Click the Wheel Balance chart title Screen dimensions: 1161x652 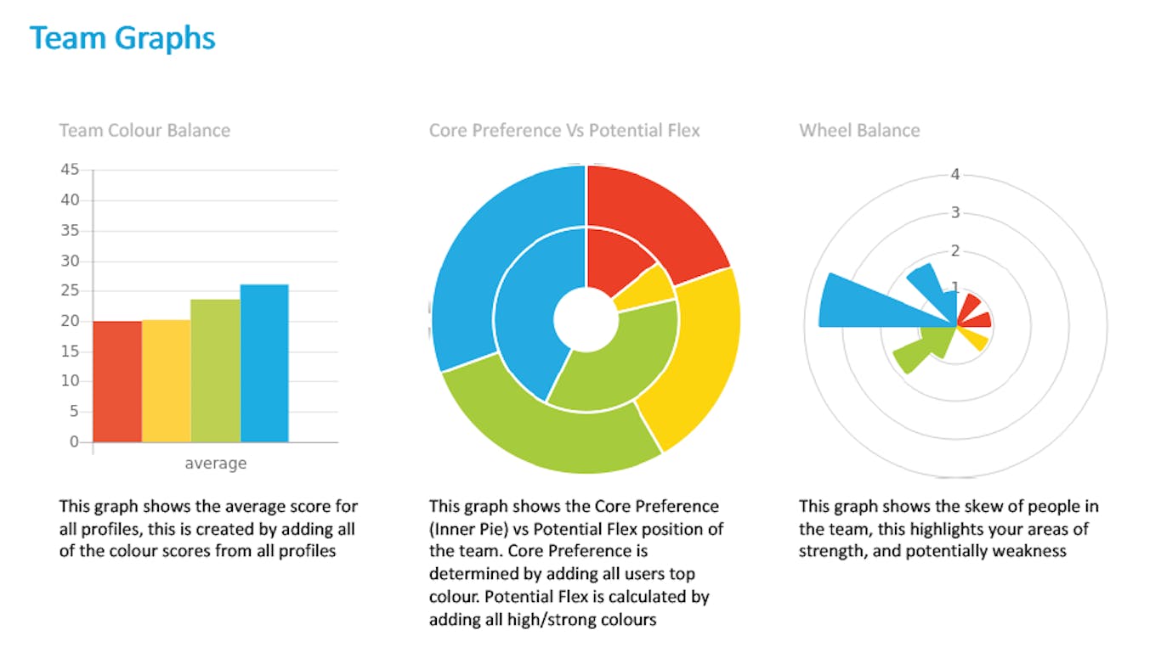click(859, 131)
